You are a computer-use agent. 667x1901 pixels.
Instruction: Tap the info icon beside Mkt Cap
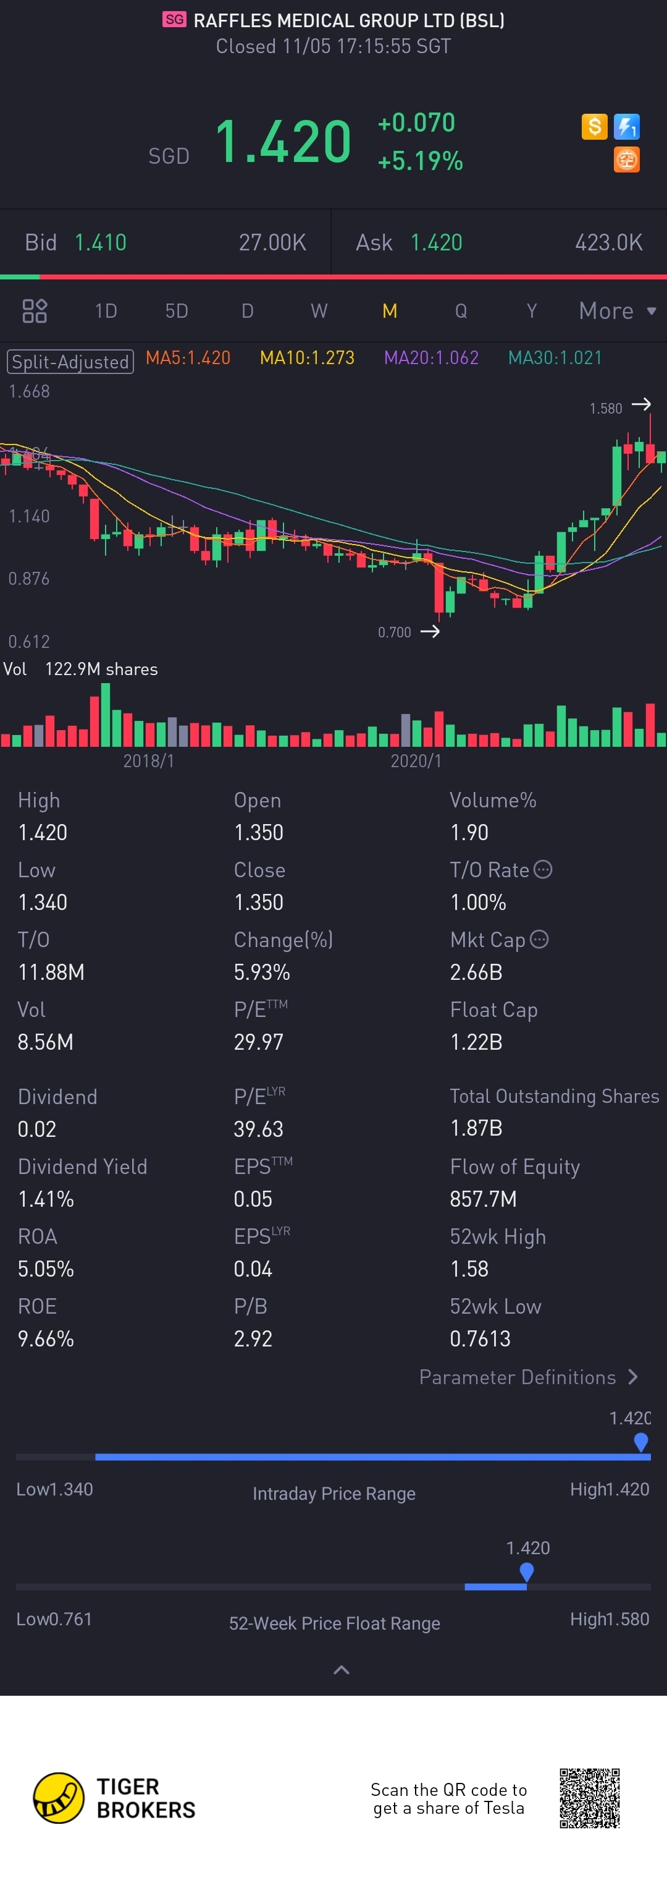click(540, 940)
